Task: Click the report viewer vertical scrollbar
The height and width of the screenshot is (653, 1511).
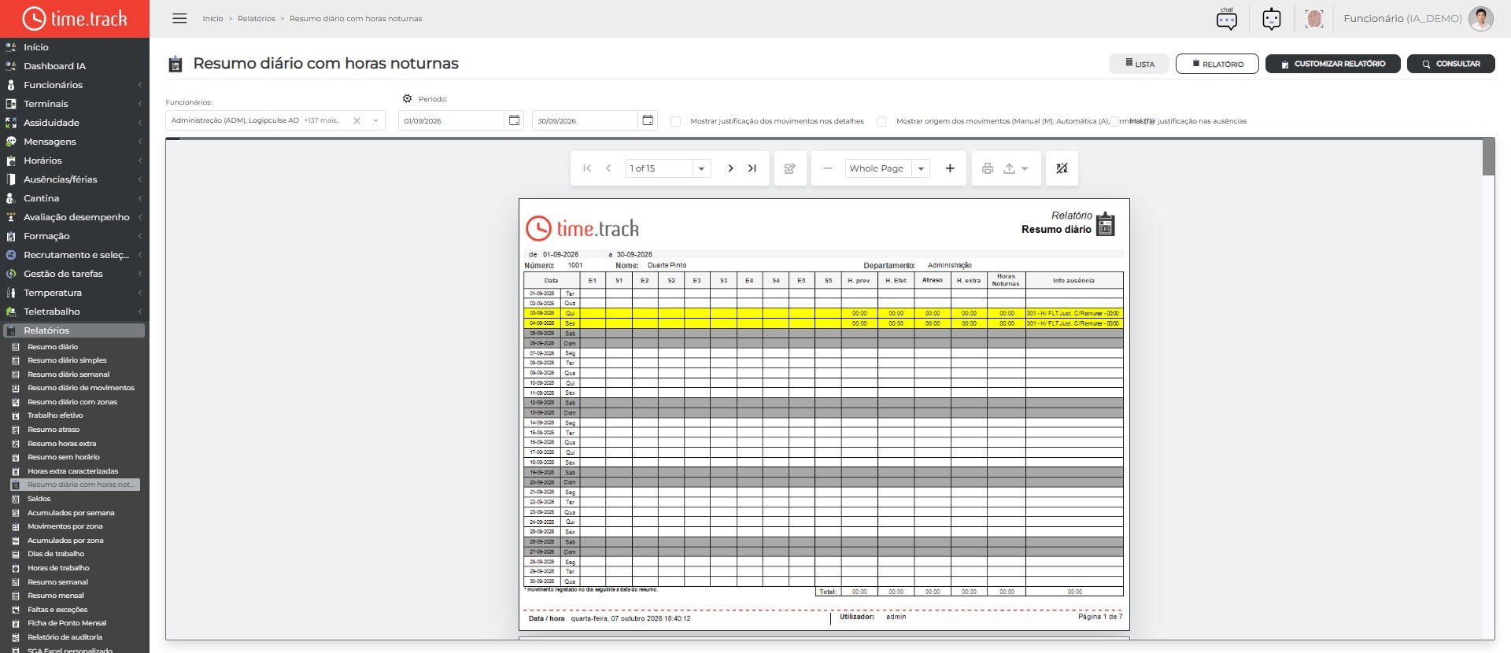Action: pyautogui.click(x=1488, y=157)
